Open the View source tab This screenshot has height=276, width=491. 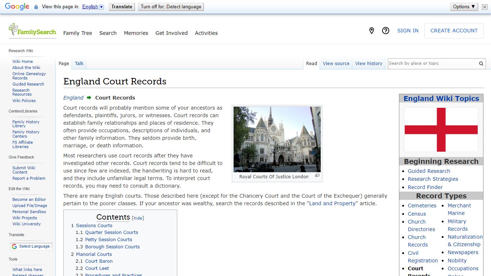tap(336, 64)
